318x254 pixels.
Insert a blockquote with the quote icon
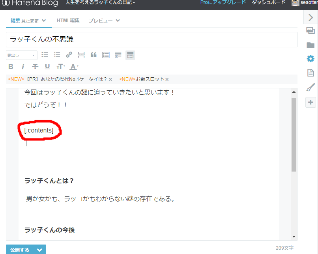coord(94,54)
